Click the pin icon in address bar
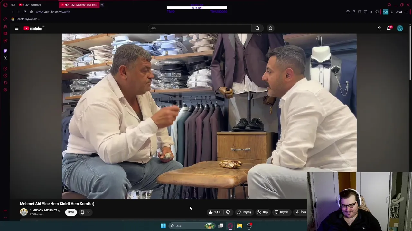Screen dimensions: 412x231 pyautogui.click(x=354, y=12)
